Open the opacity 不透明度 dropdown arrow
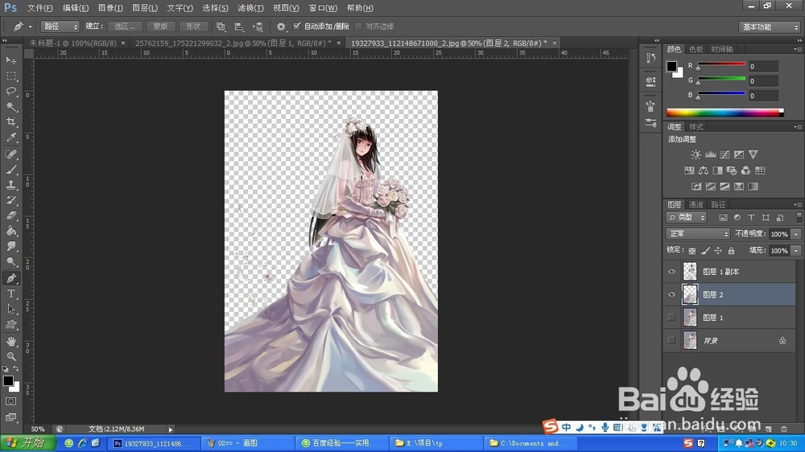The image size is (805, 452). pyautogui.click(x=796, y=234)
